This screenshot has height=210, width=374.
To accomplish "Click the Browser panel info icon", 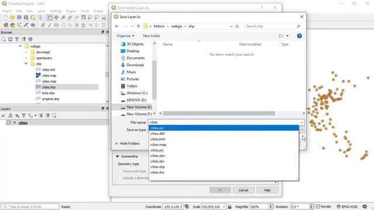I will pyautogui.click(x=30, y=39).
